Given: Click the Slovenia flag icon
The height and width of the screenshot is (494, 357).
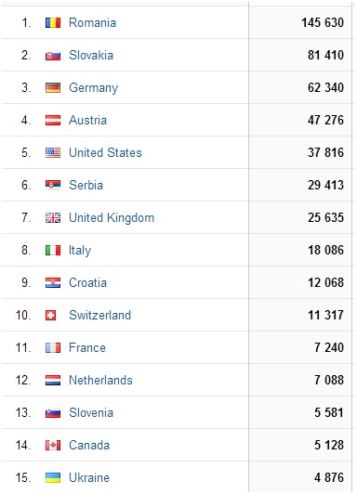Looking at the screenshot, I should [x=53, y=412].
